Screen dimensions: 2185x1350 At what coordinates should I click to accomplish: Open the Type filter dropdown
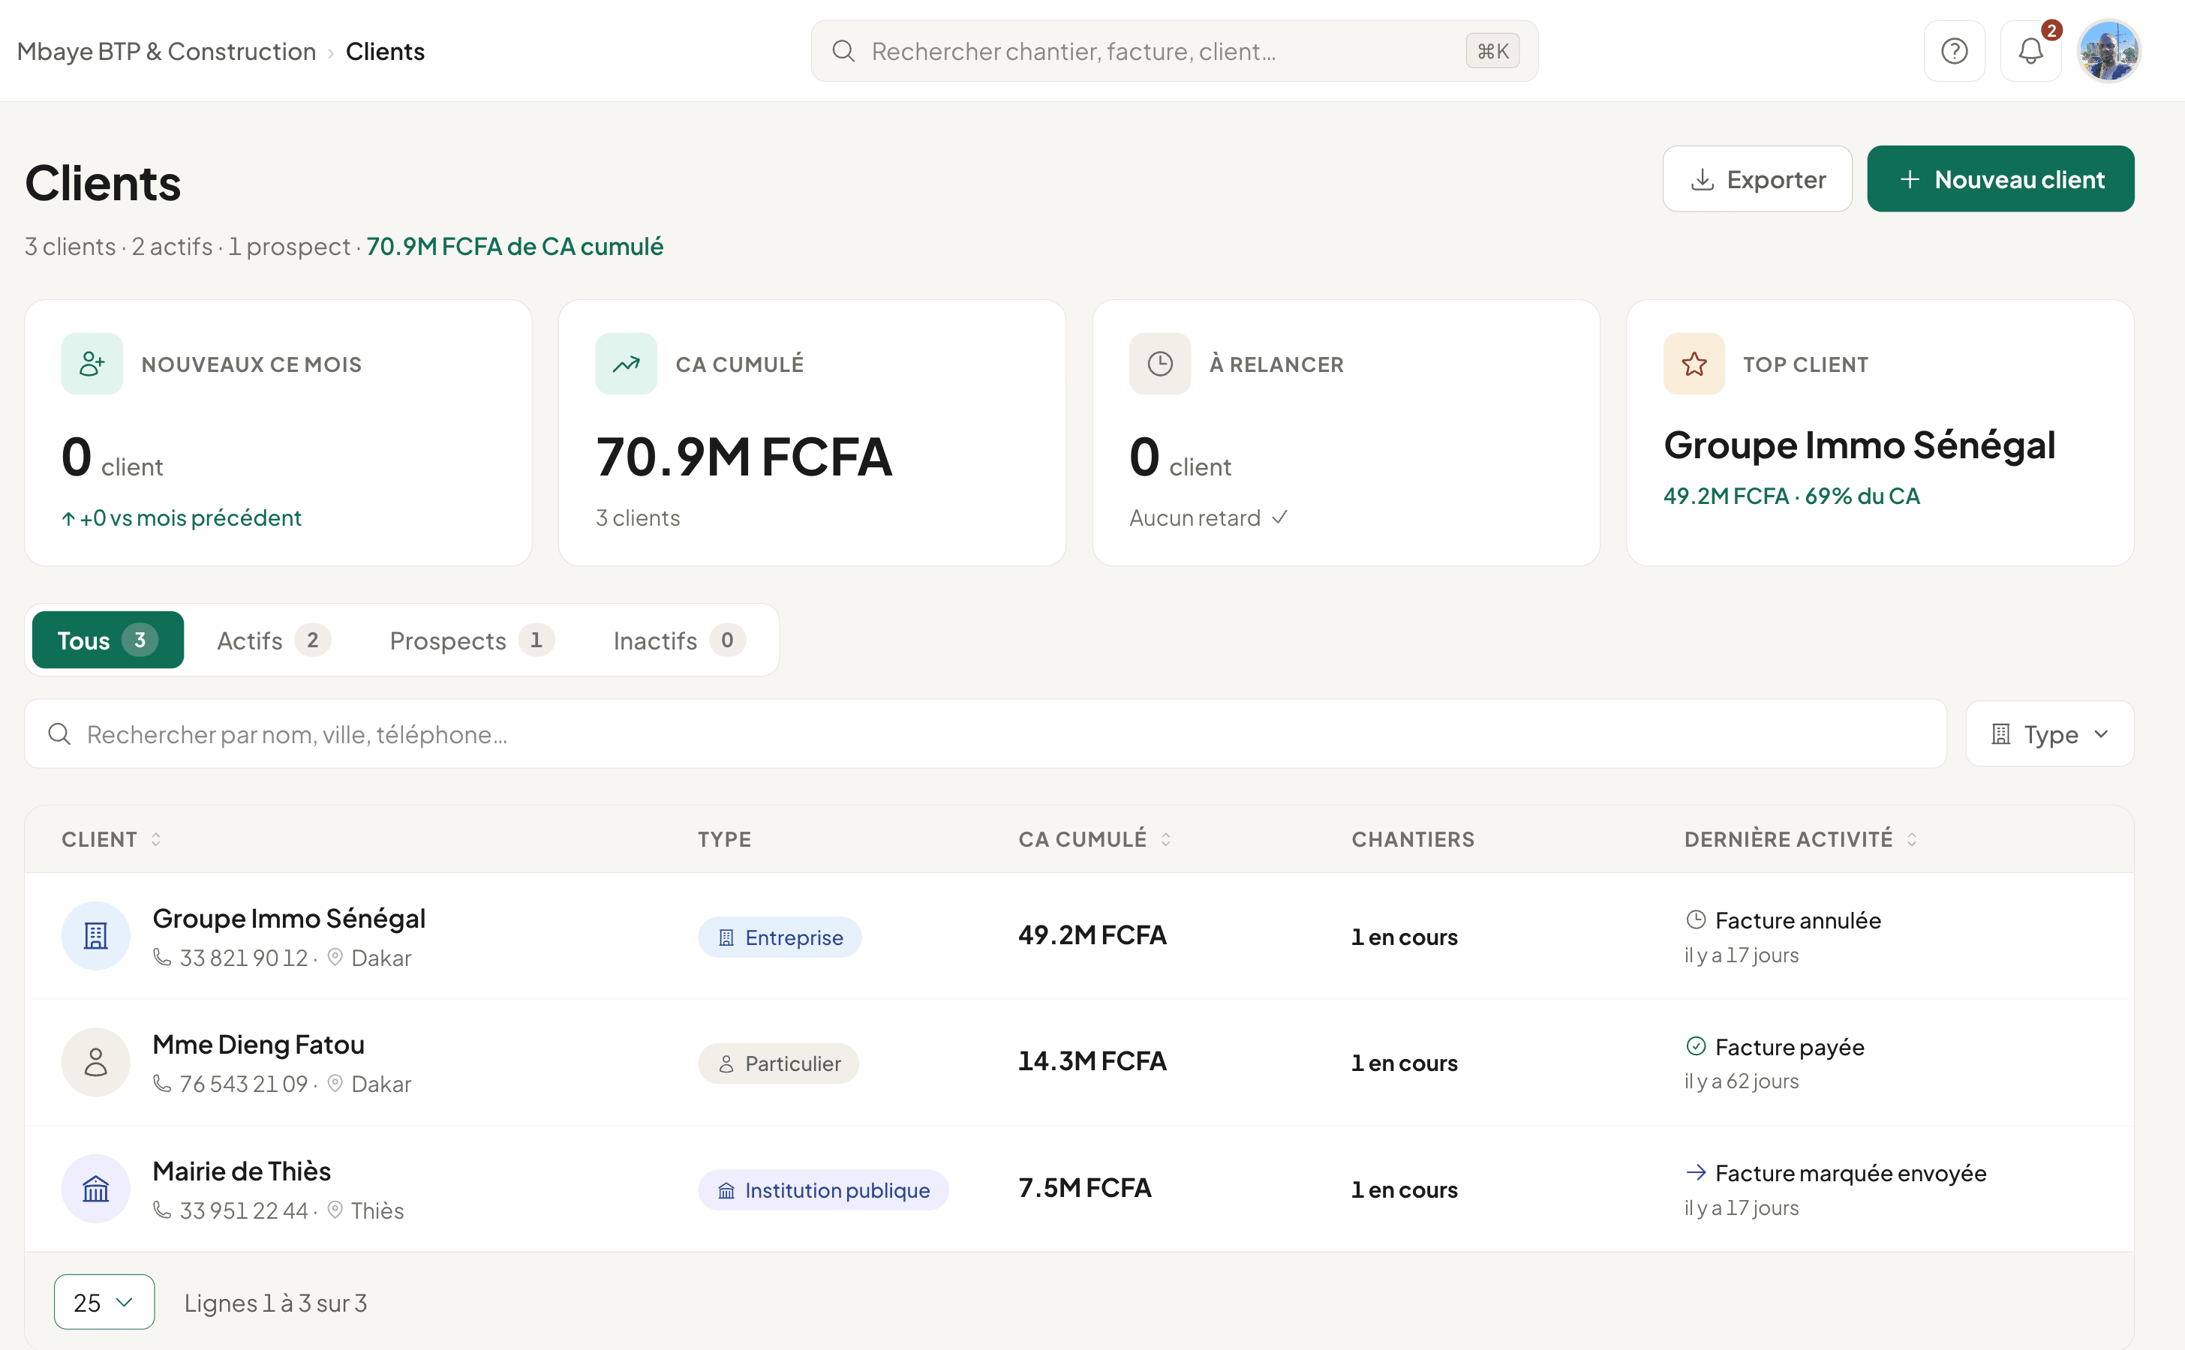tap(2049, 734)
